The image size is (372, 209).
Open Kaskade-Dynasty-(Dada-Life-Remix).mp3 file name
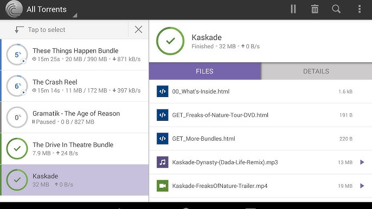[225, 162]
